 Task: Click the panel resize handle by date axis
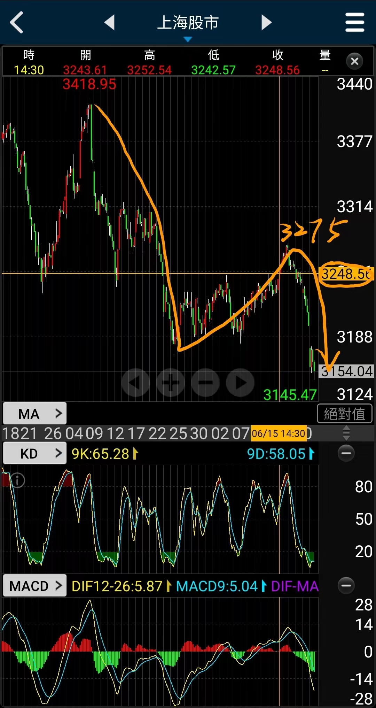click(346, 433)
